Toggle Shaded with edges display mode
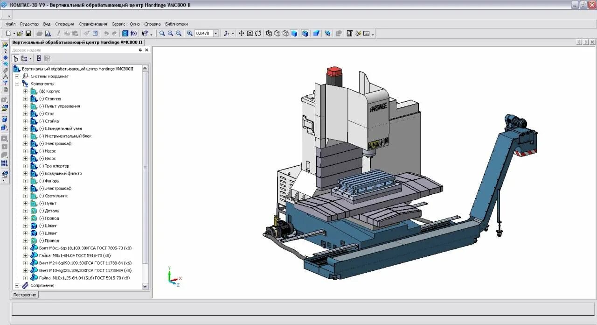 pos(305,33)
